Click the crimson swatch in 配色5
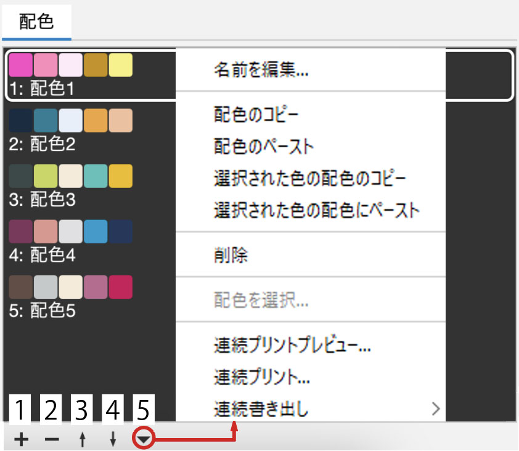The width and height of the screenshot is (519, 451). coord(121,286)
